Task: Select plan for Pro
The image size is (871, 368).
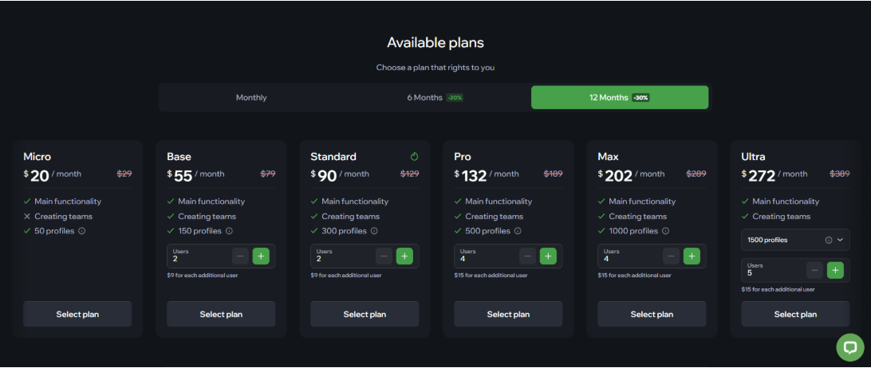Action: pos(508,314)
